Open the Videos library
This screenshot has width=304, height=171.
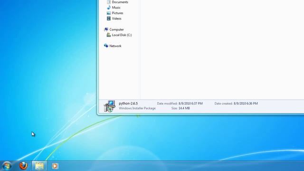tap(114, 19)
